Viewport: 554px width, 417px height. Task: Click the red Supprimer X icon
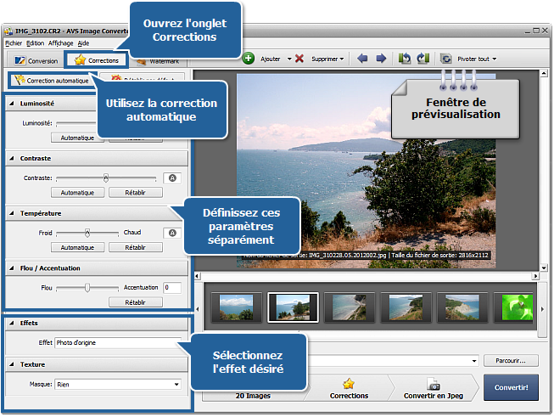(x=299, y=59)
